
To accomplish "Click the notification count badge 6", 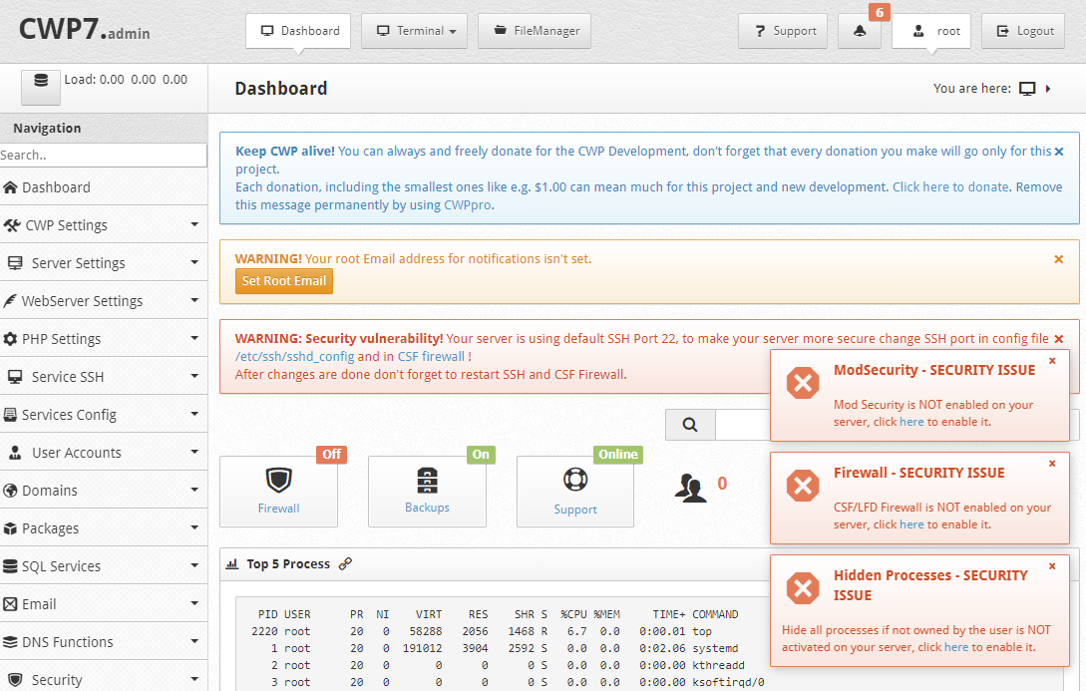I will (x=879, y=12).
